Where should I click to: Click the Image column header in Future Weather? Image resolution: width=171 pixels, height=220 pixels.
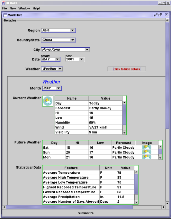pyautogui.click(x=147, y=143)
